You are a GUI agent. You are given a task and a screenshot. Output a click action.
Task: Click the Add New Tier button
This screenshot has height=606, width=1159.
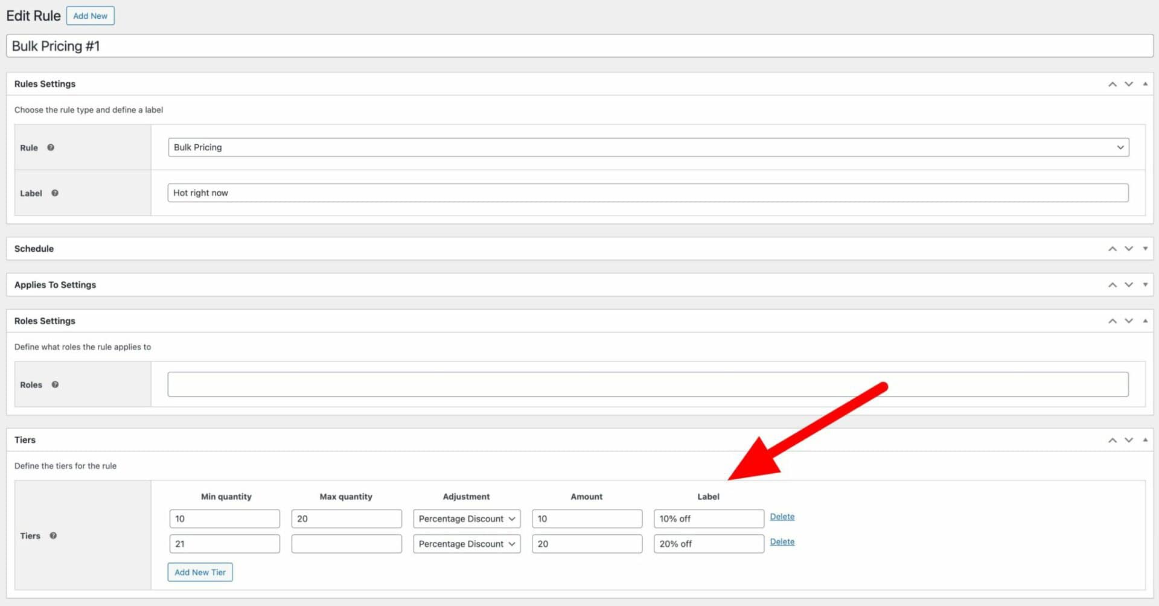[200, 572]
